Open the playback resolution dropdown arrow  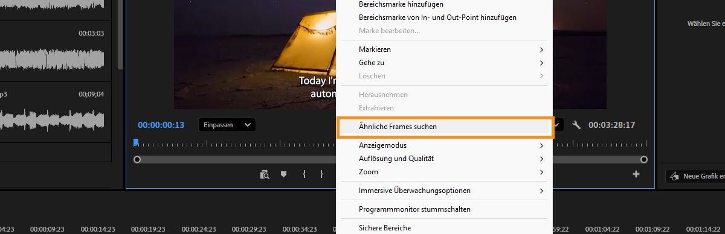[x=557, y=125]
